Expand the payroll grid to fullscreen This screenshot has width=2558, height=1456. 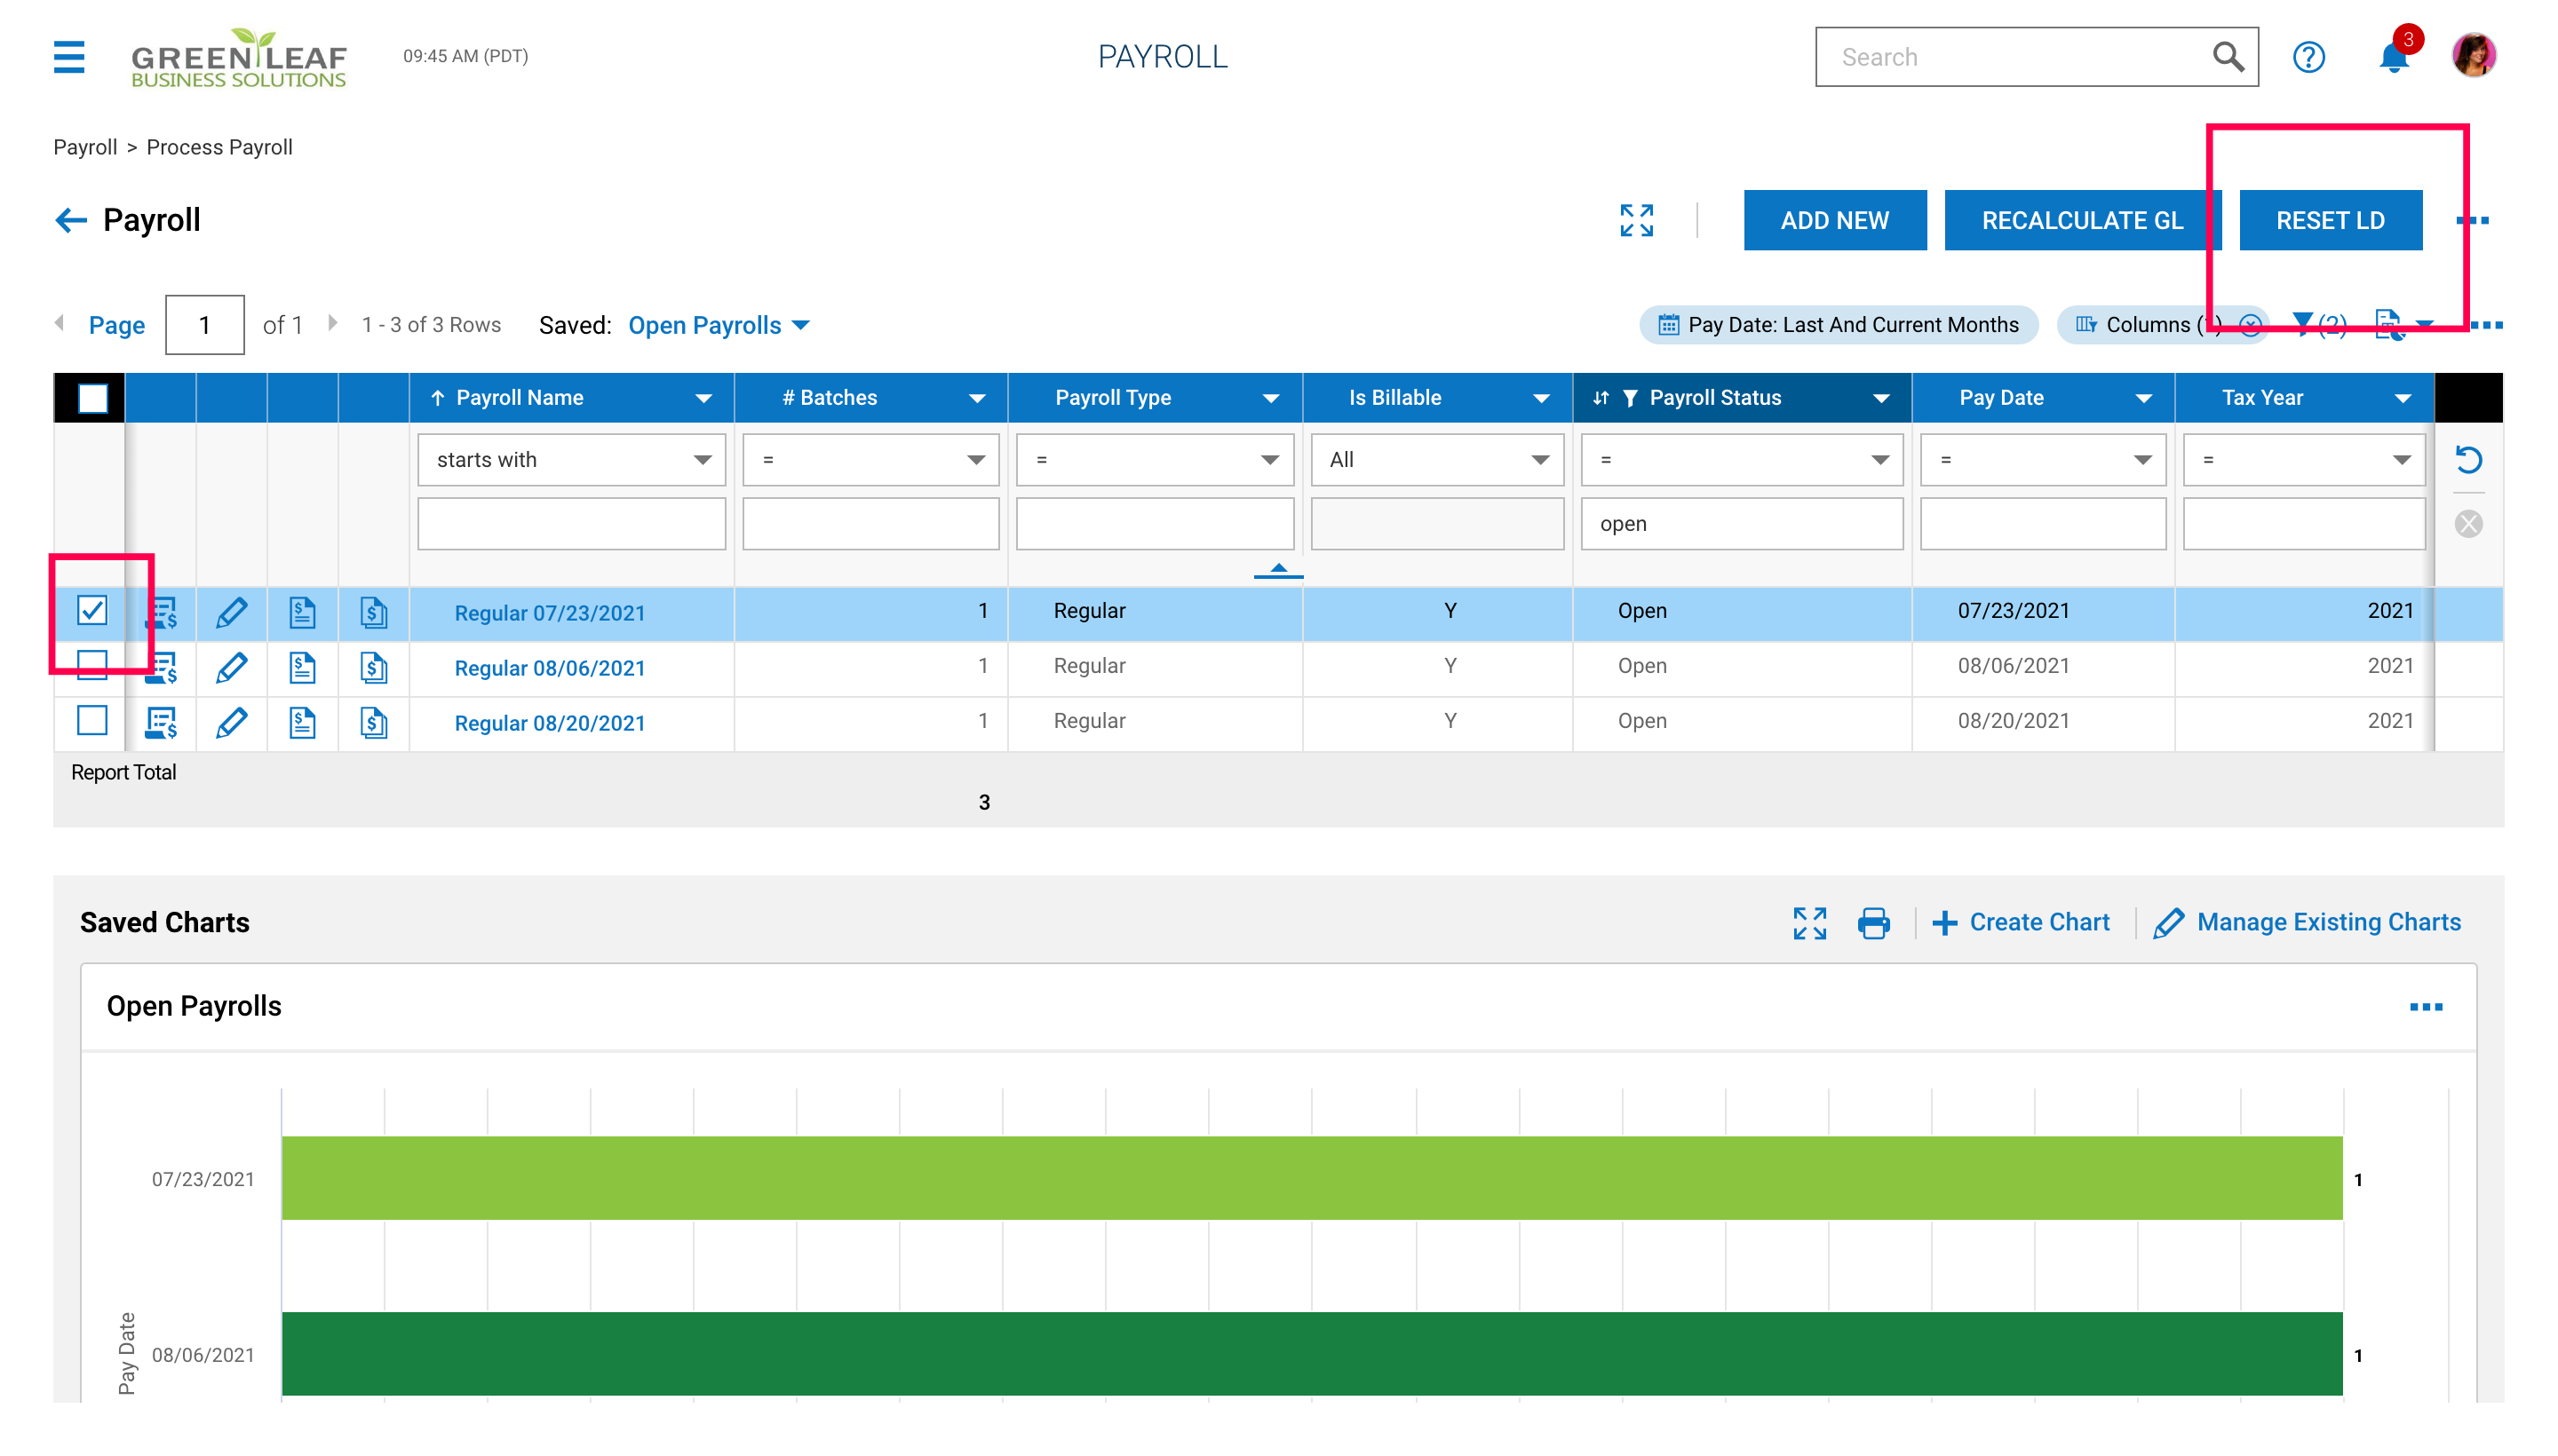(x=1637, y=220)
